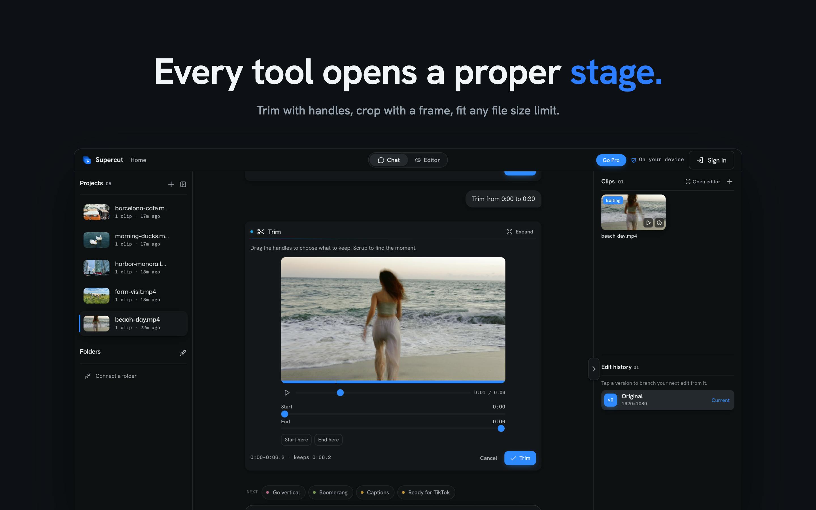816x510 pixels.
Task: Select the v0 Original version
Action: pyautogui.click(x=667, y=400)
